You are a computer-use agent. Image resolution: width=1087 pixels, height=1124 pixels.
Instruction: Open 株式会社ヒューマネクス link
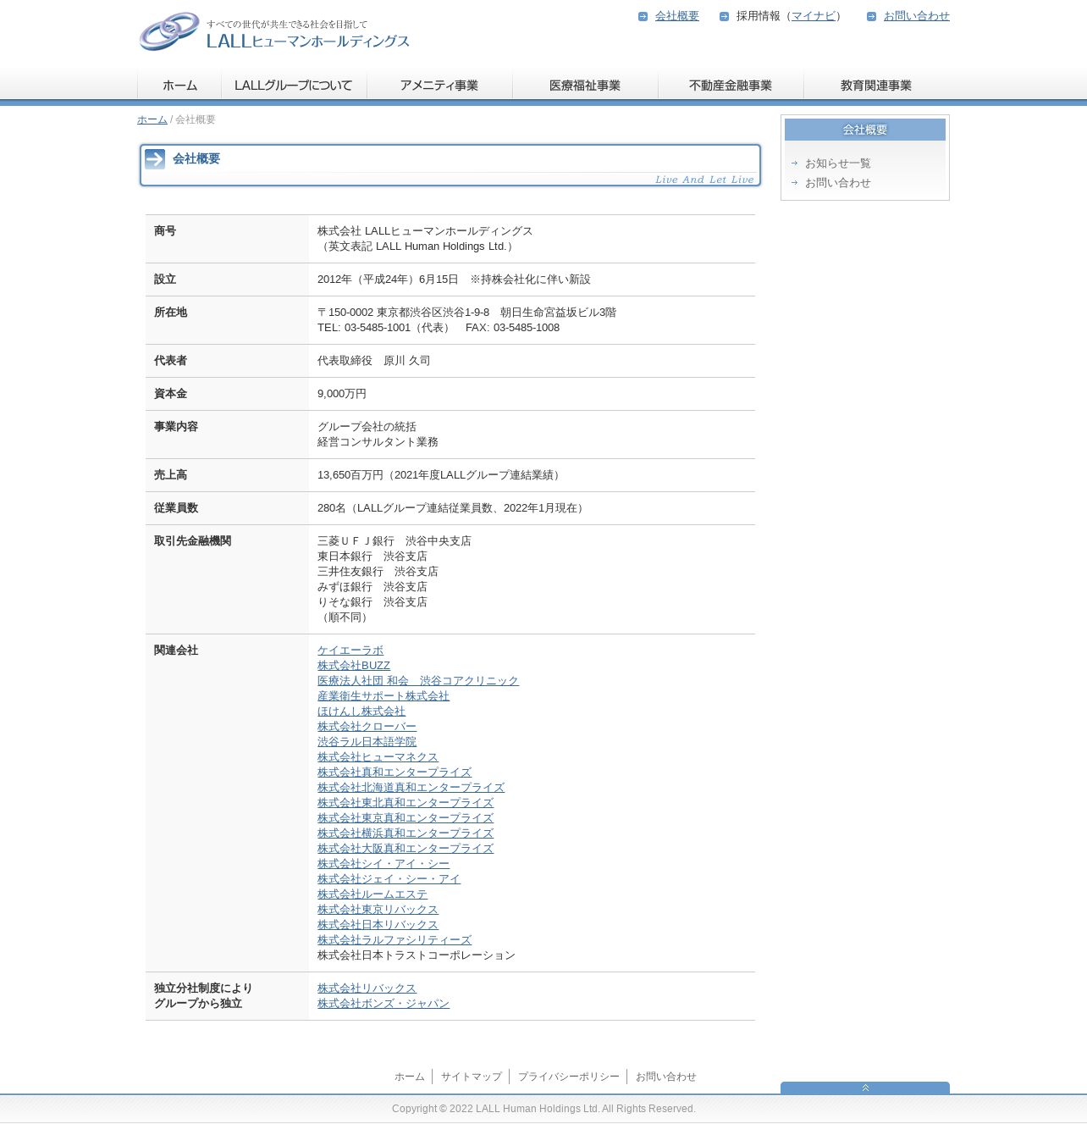click(x=378, y=757)
